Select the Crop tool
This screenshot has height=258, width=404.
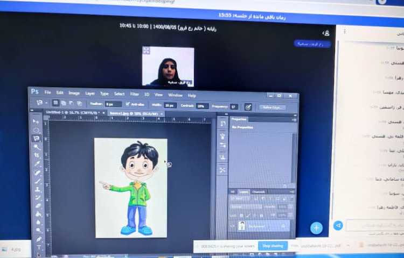pos(37,155)
